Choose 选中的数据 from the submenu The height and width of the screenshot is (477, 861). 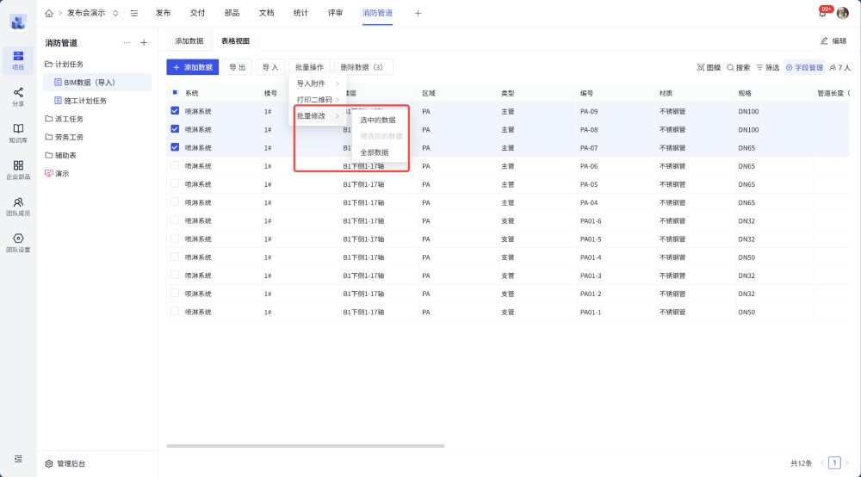point(378,120)
